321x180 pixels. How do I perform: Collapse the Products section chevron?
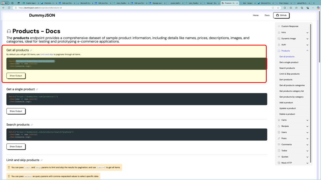(x=307, y=51)
